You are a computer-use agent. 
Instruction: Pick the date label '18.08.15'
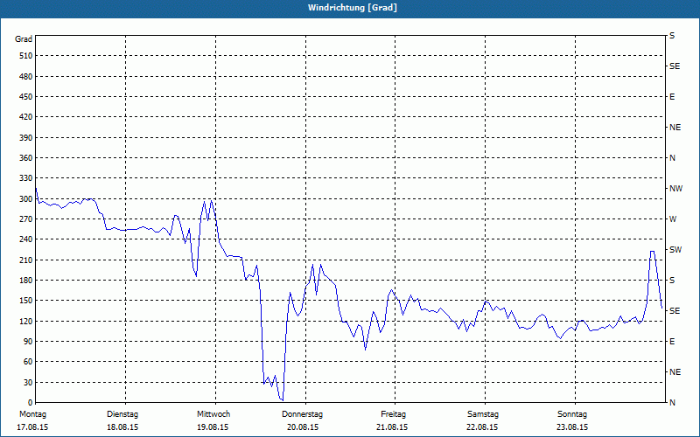[122, 427]
